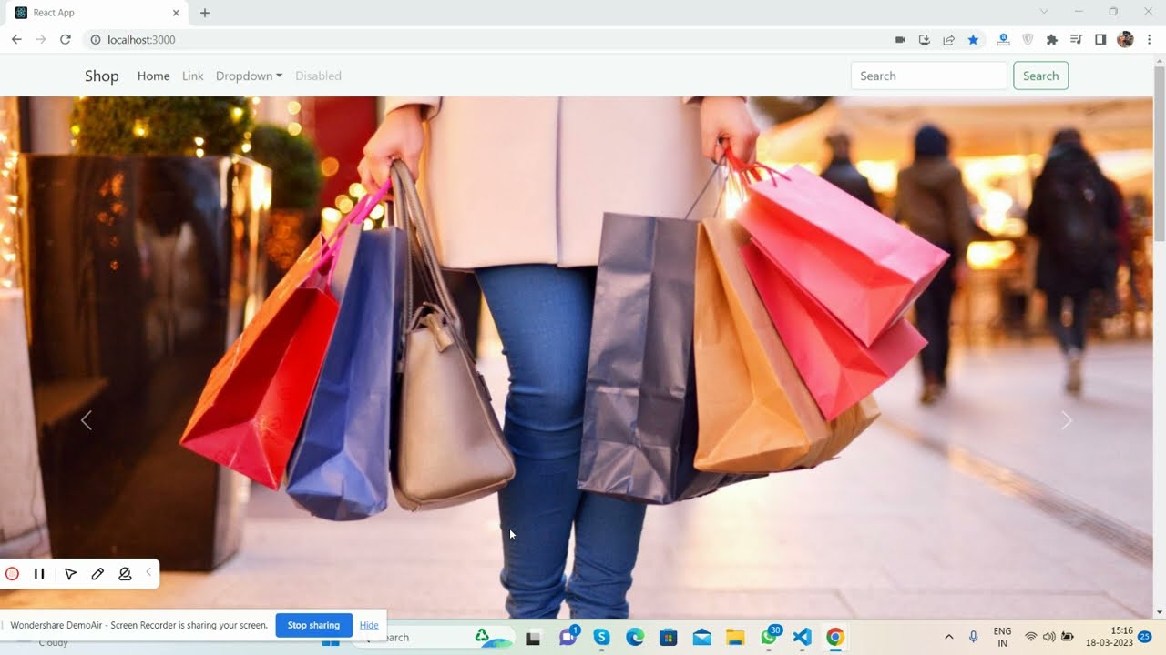Close the React App tab

click(176, 13)
